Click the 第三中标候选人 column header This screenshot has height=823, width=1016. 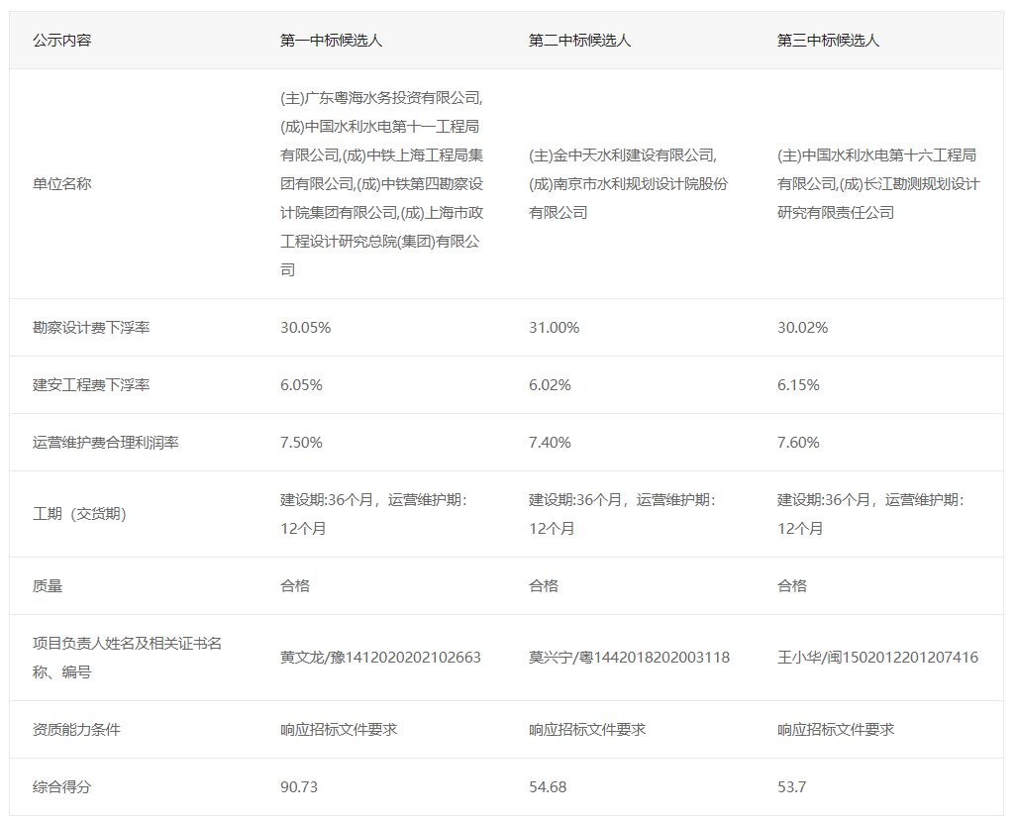tap(825, 41)
